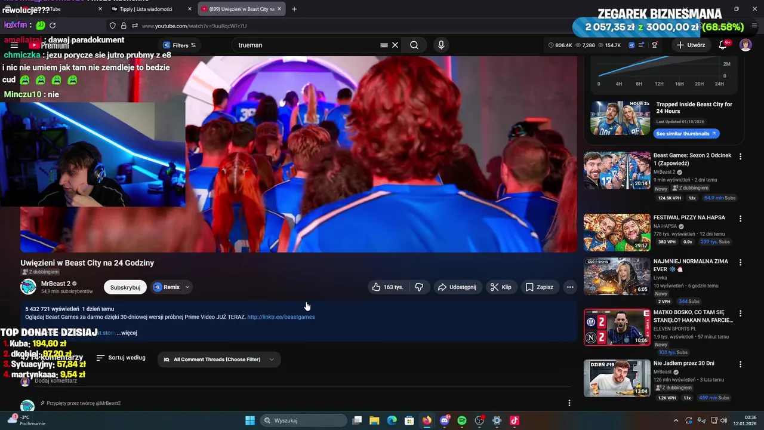
Task: Open the keyboard icon in search box
Action: tap(384, 45)
